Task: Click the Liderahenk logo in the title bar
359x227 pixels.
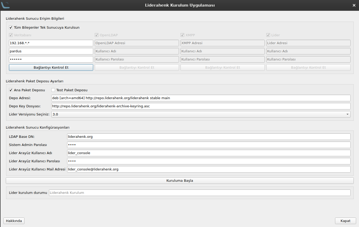Action: (5, 5)
